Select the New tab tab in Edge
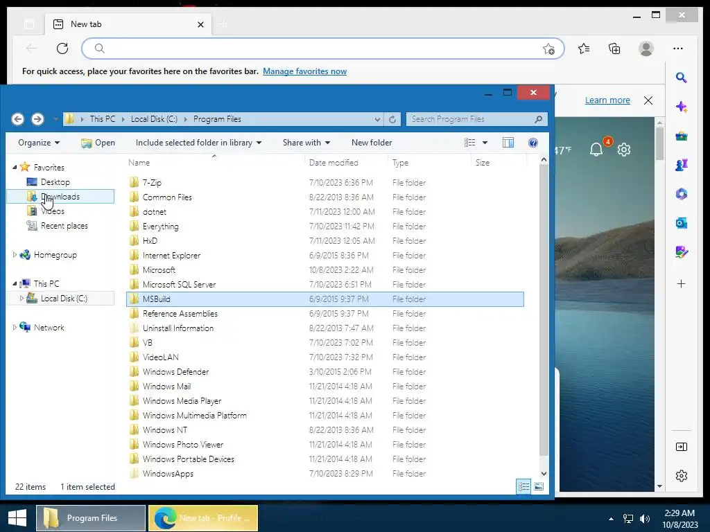Screen dimensions: 710x532 [128, 24]
